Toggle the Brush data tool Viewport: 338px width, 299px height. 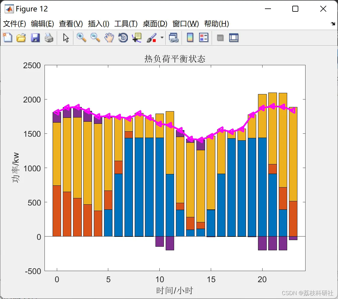[x=152, y=38]
